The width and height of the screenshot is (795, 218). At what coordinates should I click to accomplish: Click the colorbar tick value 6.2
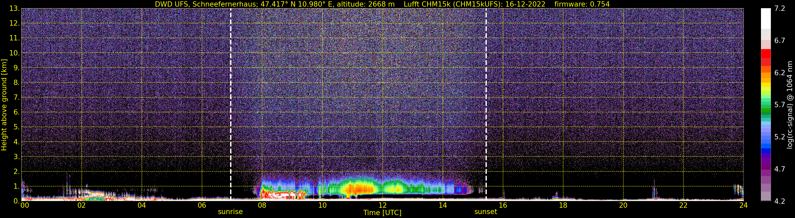tap(780, 73)
